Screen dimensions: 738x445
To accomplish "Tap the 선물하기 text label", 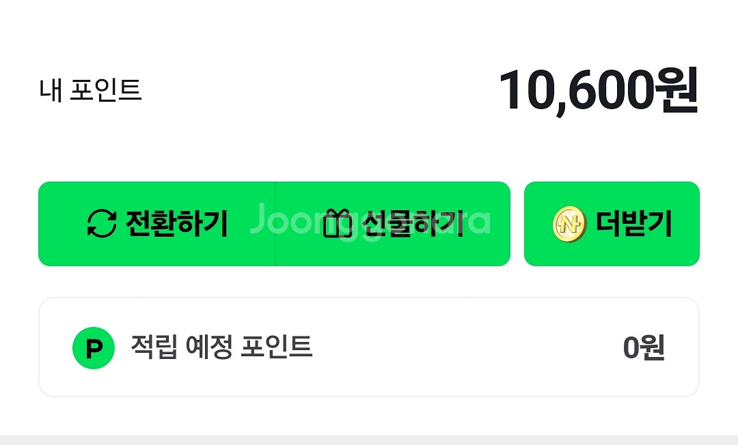I will 413,224.
